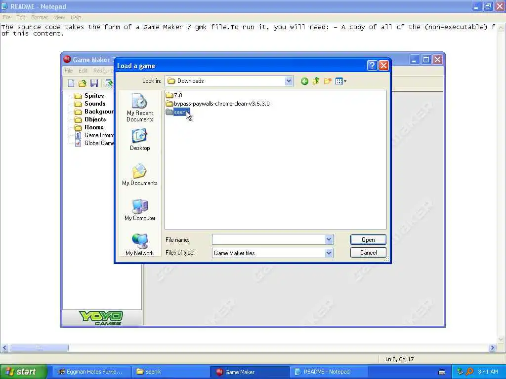Image resolution: width=506 pixels, height=379 pixels.
Task: Create new folder icon in Load dialog
Action: [328, 81]
